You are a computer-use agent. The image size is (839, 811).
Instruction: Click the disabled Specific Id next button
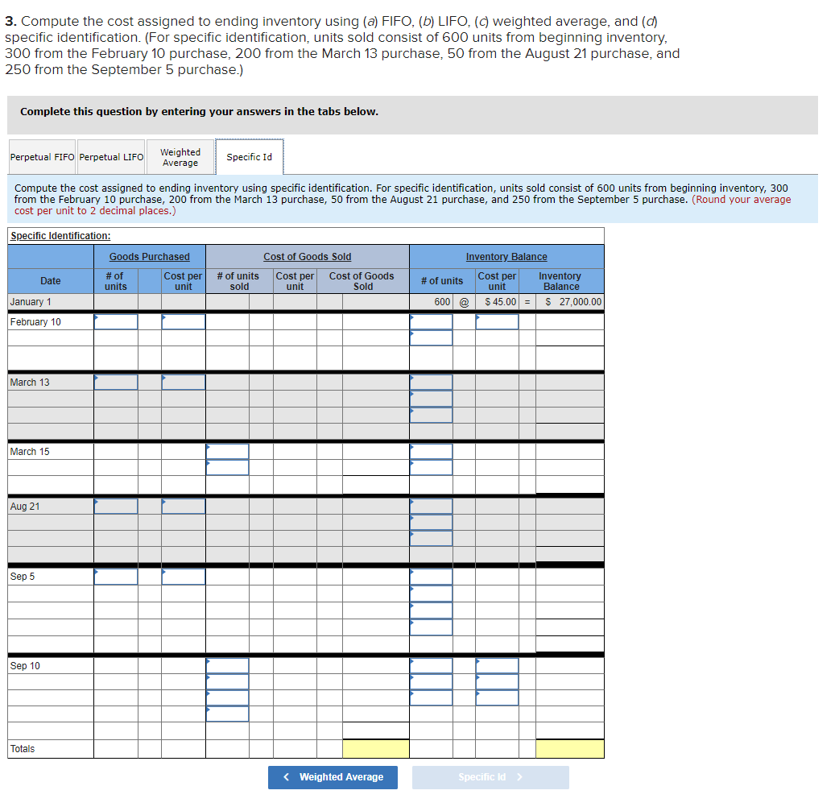pyautogui.click(x=490, y=777)
